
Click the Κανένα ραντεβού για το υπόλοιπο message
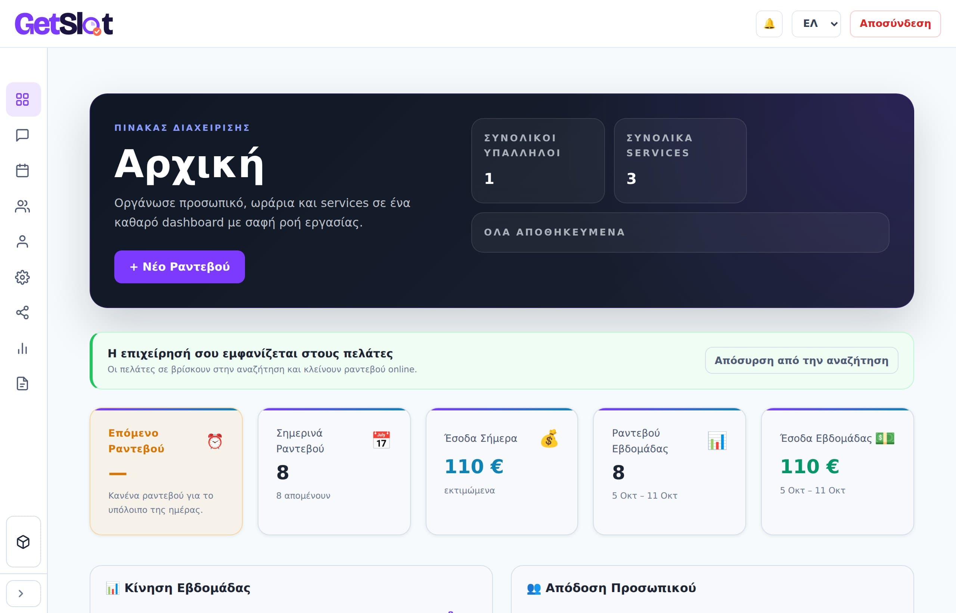click(161, 503)
